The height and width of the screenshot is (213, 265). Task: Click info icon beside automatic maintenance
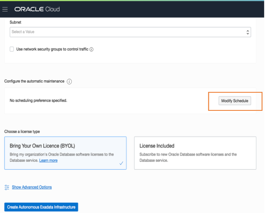[69, 82]
